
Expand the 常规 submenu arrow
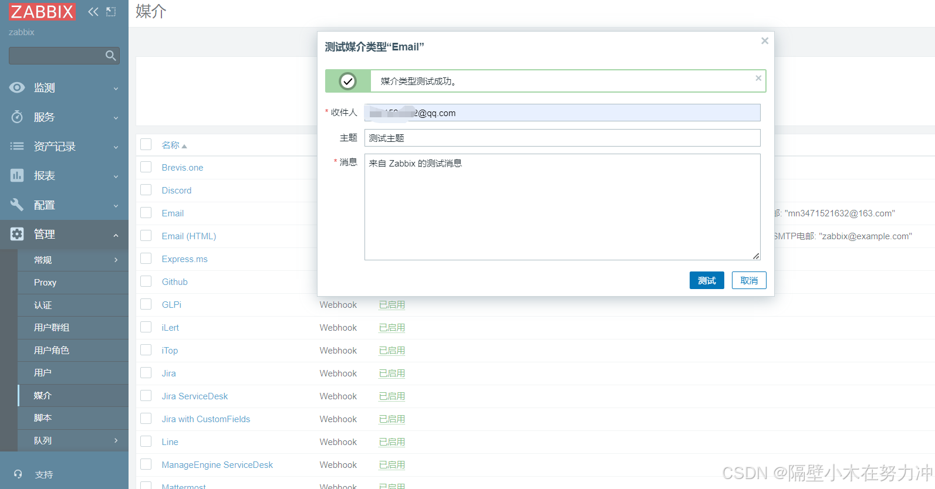(x=116, y=260)
